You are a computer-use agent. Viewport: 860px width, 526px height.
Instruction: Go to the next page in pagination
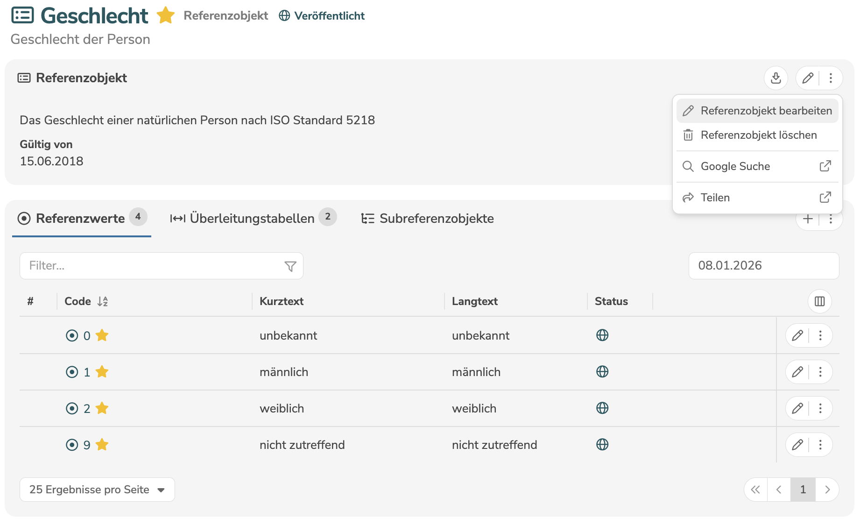[827, 490]
